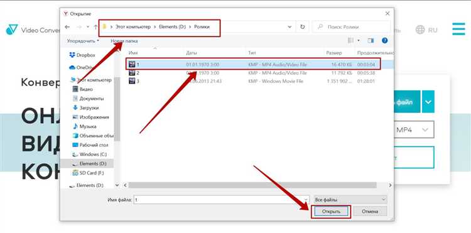The image size is (471, 233).
Task: Toggle the preview pane icon
Action: [x=371, y=41]
